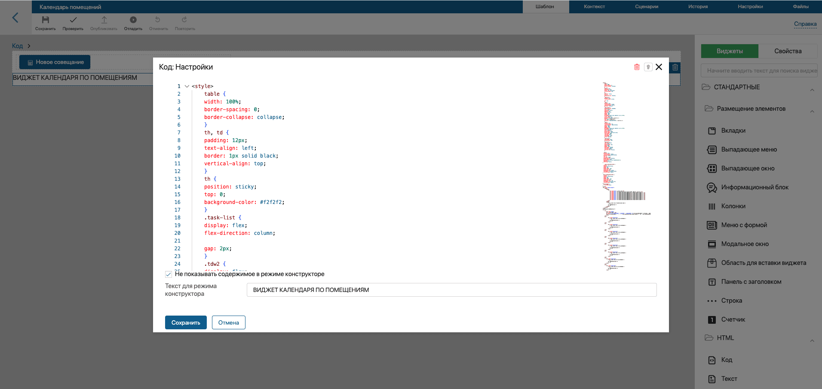The height and width of the screenshot is (389, 822).
Task: Select the Вкладки widget icon
Action: (712, 131)
